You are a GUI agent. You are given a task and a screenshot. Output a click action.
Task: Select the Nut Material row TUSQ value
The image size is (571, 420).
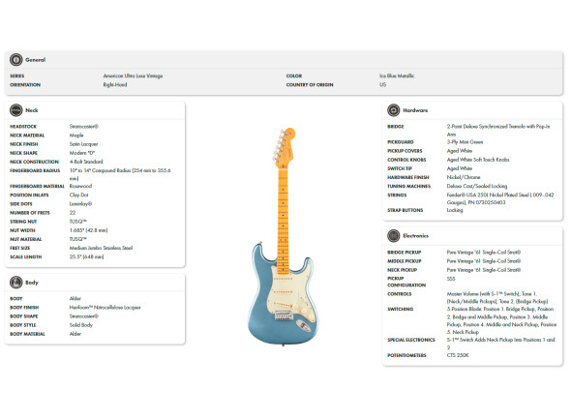point(78,239)
